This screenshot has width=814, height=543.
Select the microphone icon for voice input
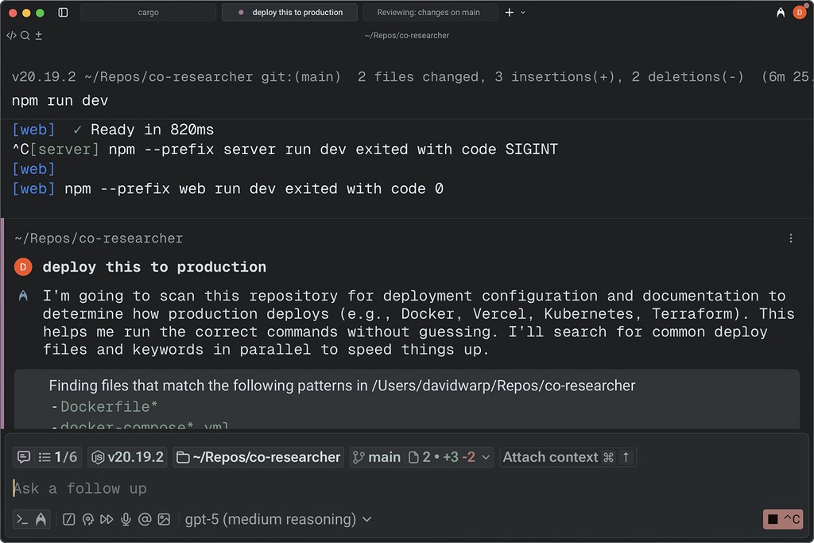(125, 518)
